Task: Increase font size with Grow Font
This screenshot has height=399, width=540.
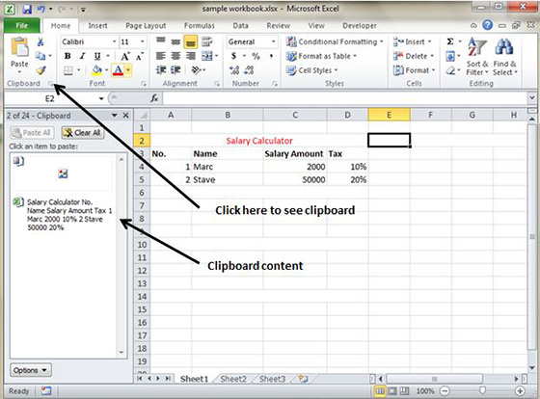Action: 124,57
